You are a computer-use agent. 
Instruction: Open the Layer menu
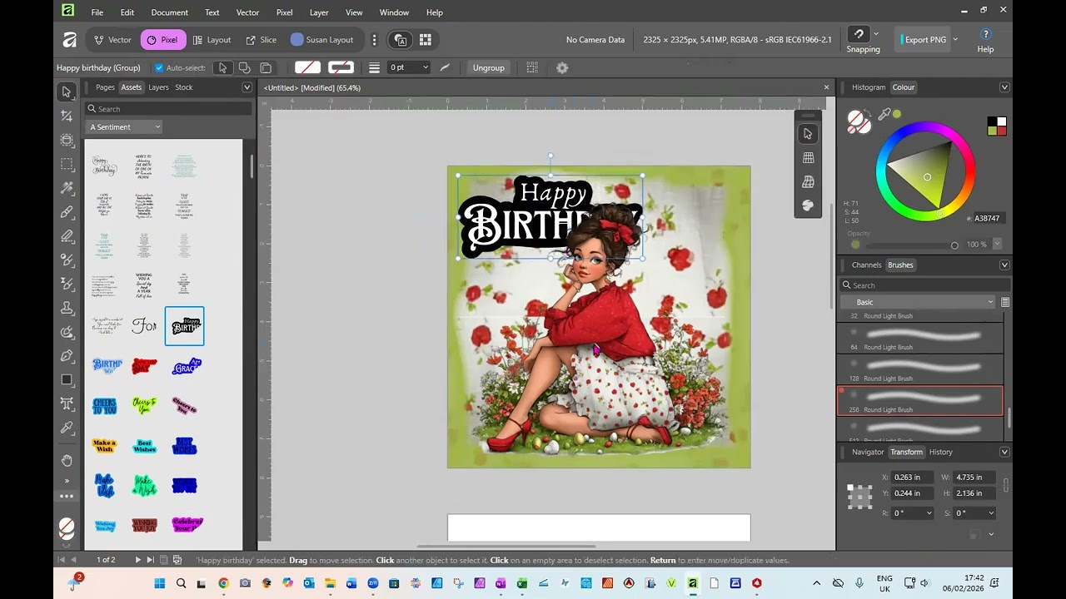coord(319,12)
